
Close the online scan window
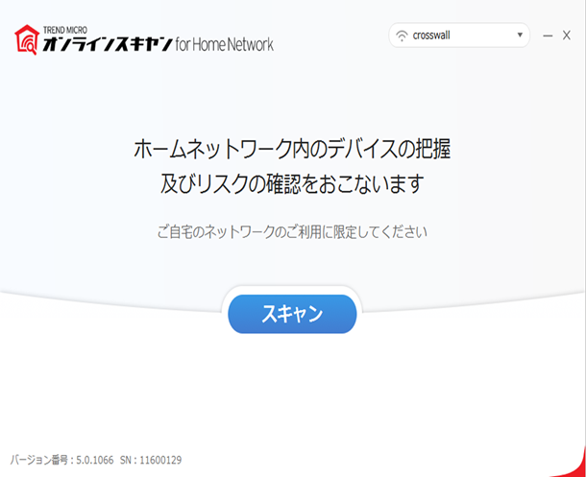point(567,36)
